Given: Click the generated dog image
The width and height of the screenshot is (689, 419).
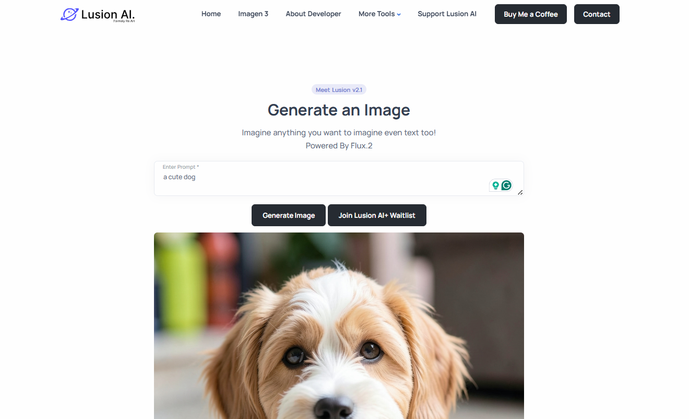Looking at the screenshot, I should (339, 325).
